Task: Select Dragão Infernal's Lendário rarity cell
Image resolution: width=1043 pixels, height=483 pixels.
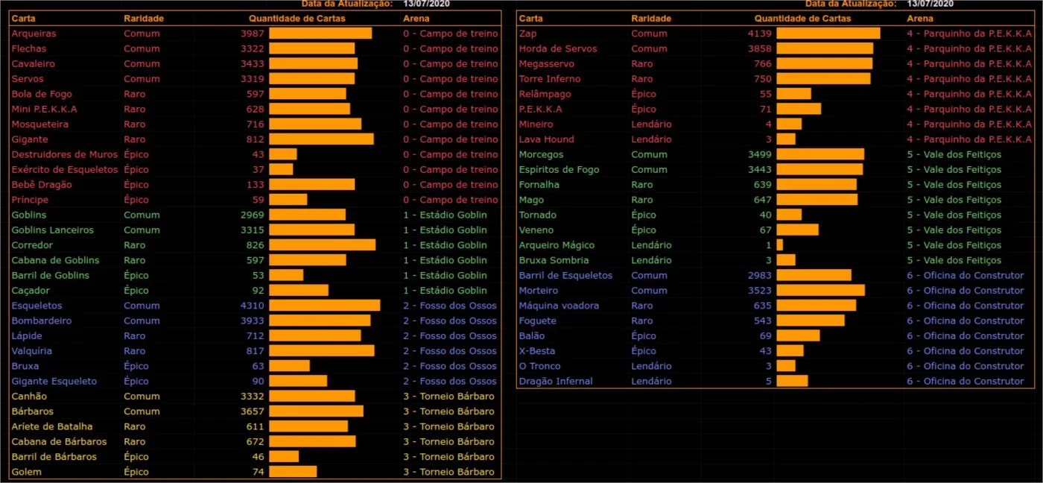Action: coord(651,381)
